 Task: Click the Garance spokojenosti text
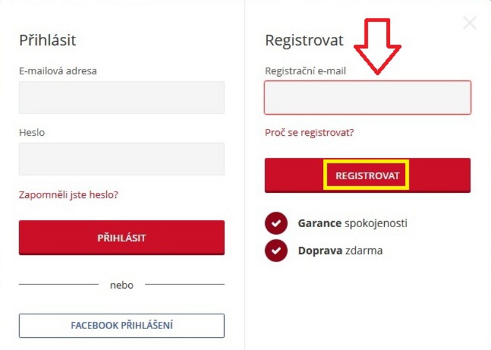(352, 223)
